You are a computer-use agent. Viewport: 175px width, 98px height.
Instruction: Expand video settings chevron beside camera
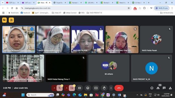click(67, 88)
